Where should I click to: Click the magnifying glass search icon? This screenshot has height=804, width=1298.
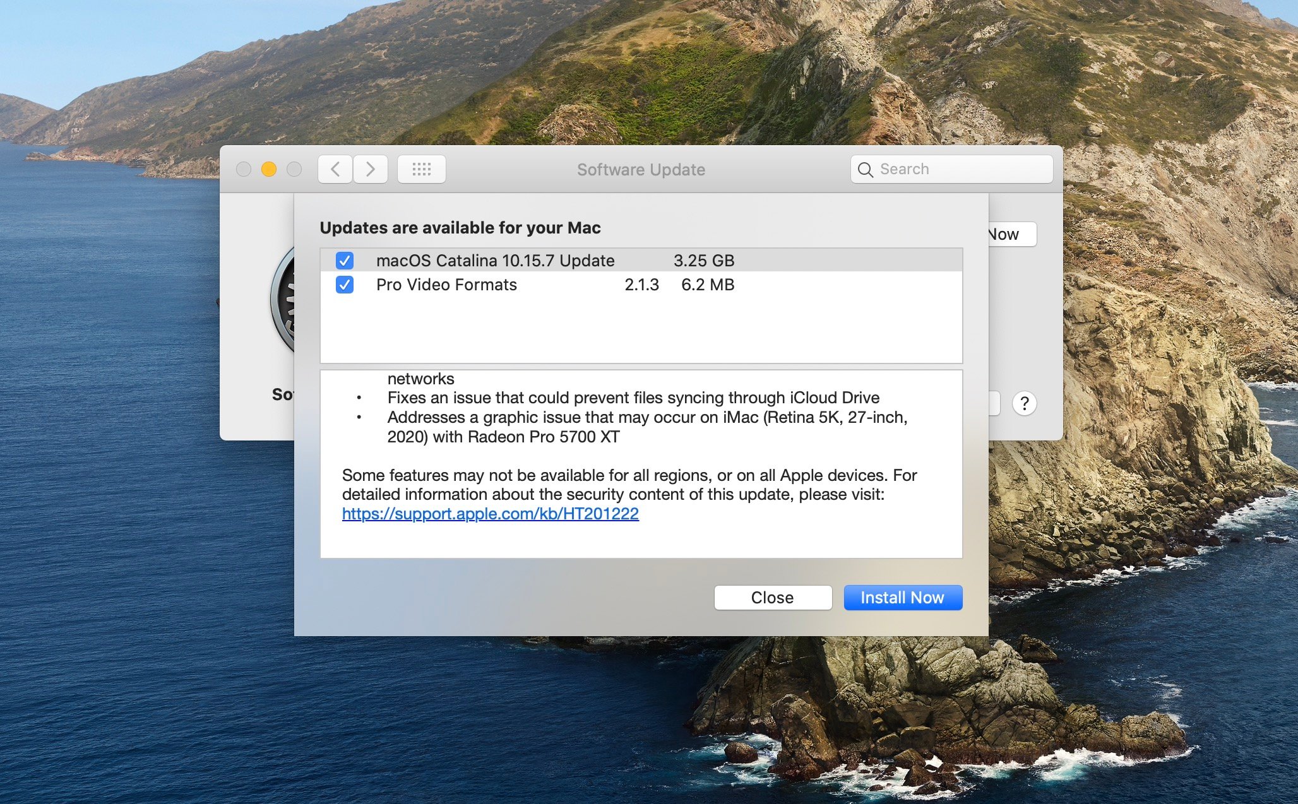[x=866, y=170]
